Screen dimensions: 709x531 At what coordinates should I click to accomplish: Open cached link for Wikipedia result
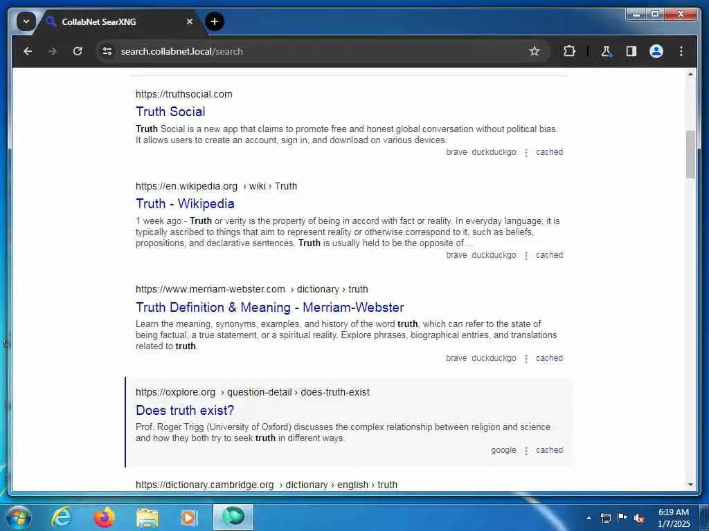[x=549, y=255]
